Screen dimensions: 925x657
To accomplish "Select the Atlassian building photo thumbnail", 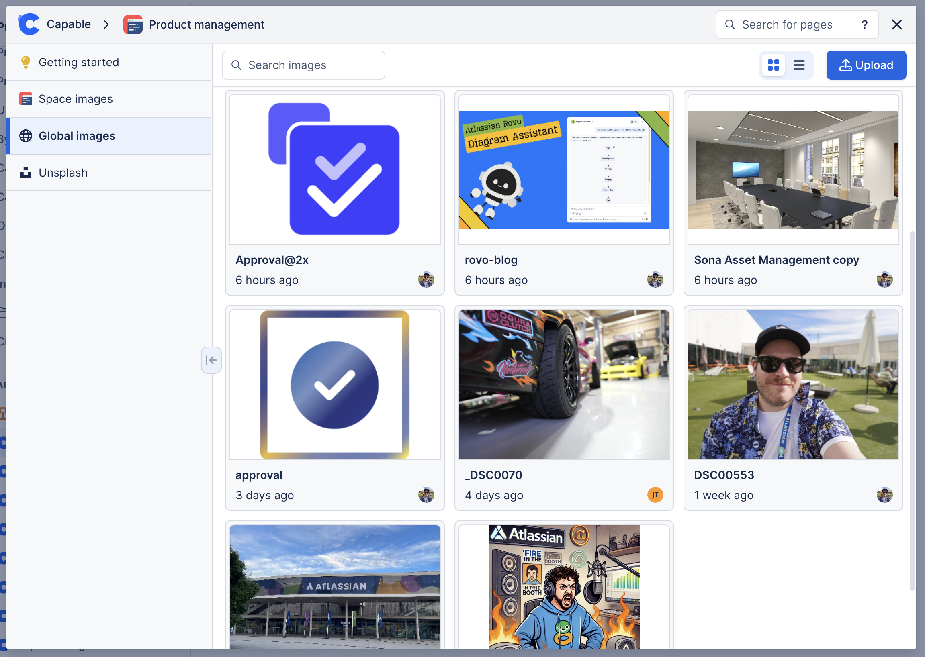I will pos(335,587).
